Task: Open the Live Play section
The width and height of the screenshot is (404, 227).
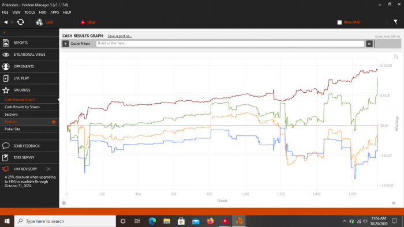Action: (29, 78)
